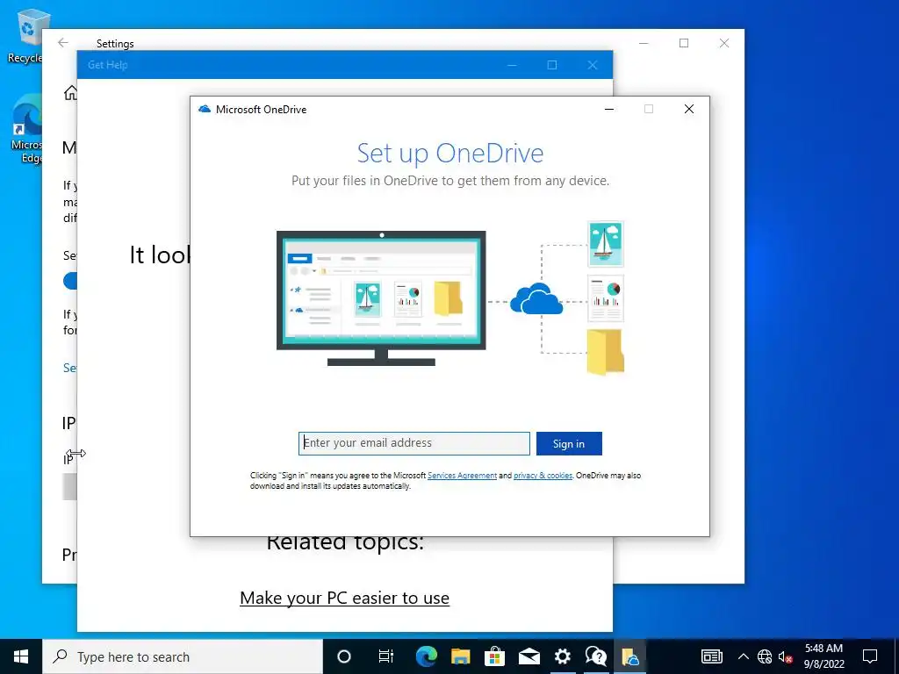Click the Set up OneDrive heading

point(450,153)
